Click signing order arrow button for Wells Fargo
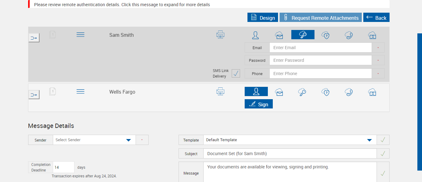Viewport: 422px width, 182px height. pyautogui.click(x=34, y=95)
